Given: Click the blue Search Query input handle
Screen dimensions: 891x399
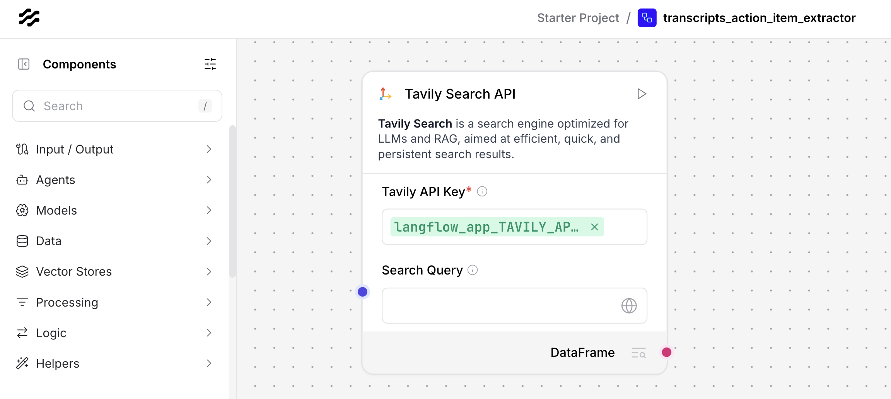Looking at the screenshot, I should [362, 292].
